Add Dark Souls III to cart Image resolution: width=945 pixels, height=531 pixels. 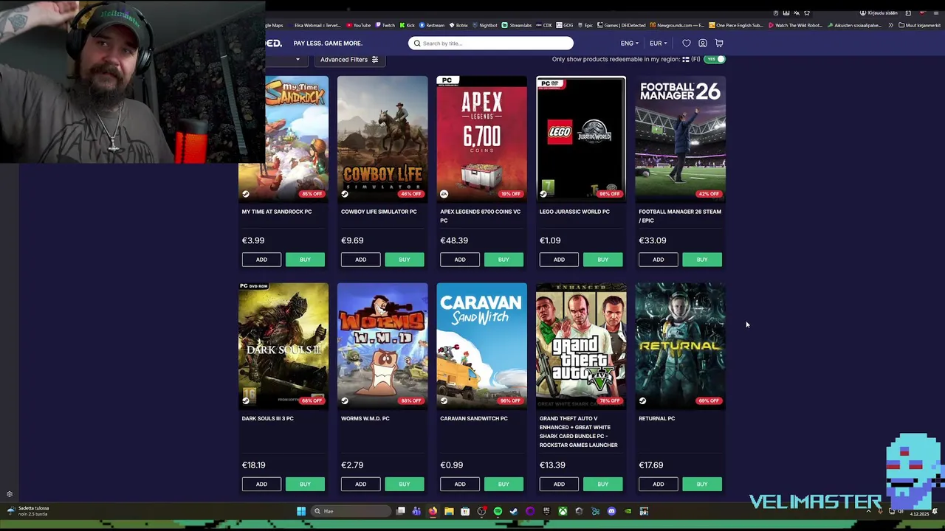tap(261, 485)
